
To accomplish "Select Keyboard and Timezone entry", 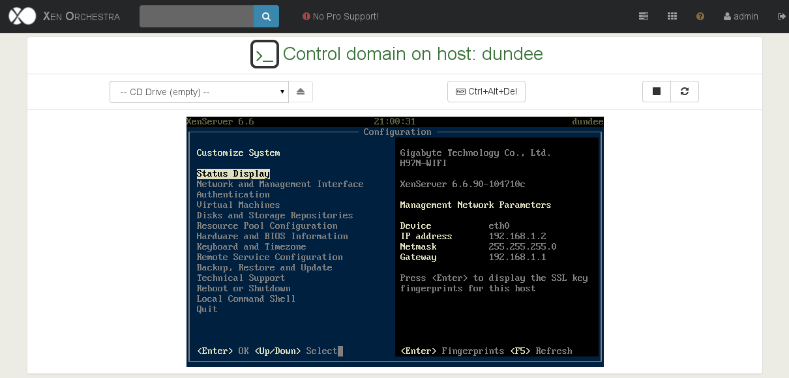I will [252, 247].
